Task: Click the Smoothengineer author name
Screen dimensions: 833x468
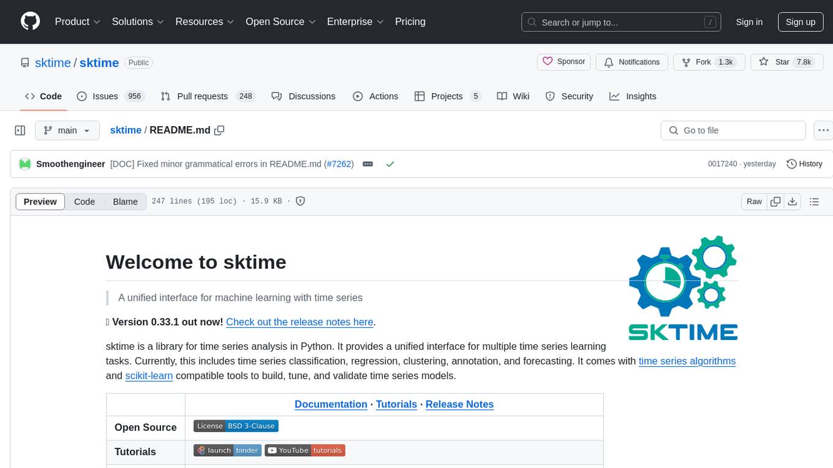Action: (70, 164)
